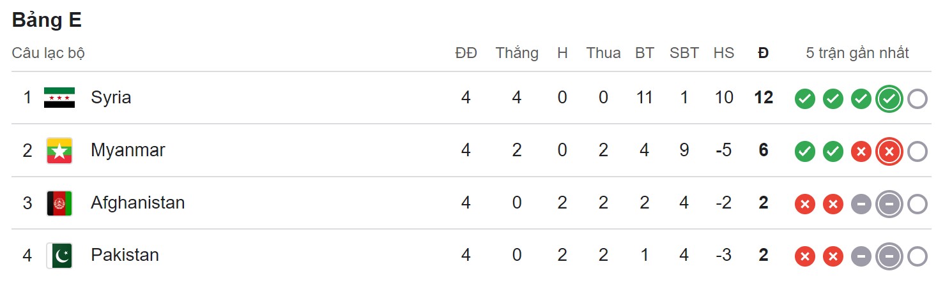
Task: Click the Pakistan flag icon
Action: 59,256
